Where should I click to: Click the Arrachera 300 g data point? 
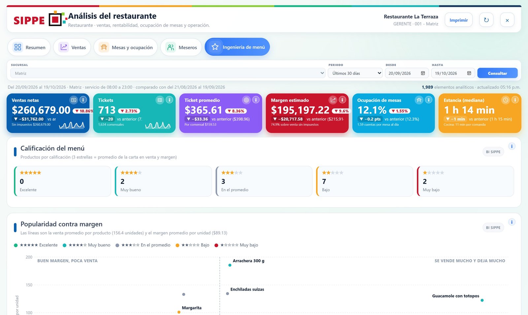click(x=230, y=265)
